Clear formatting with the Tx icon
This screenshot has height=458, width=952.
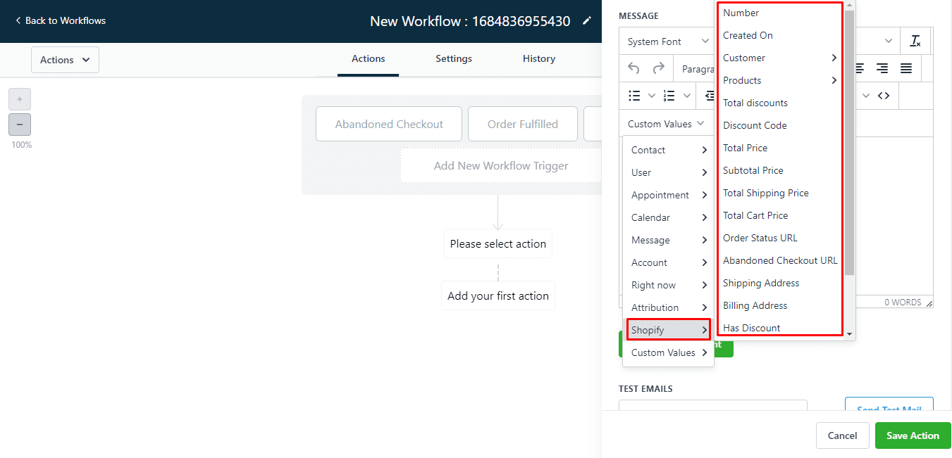915,41
